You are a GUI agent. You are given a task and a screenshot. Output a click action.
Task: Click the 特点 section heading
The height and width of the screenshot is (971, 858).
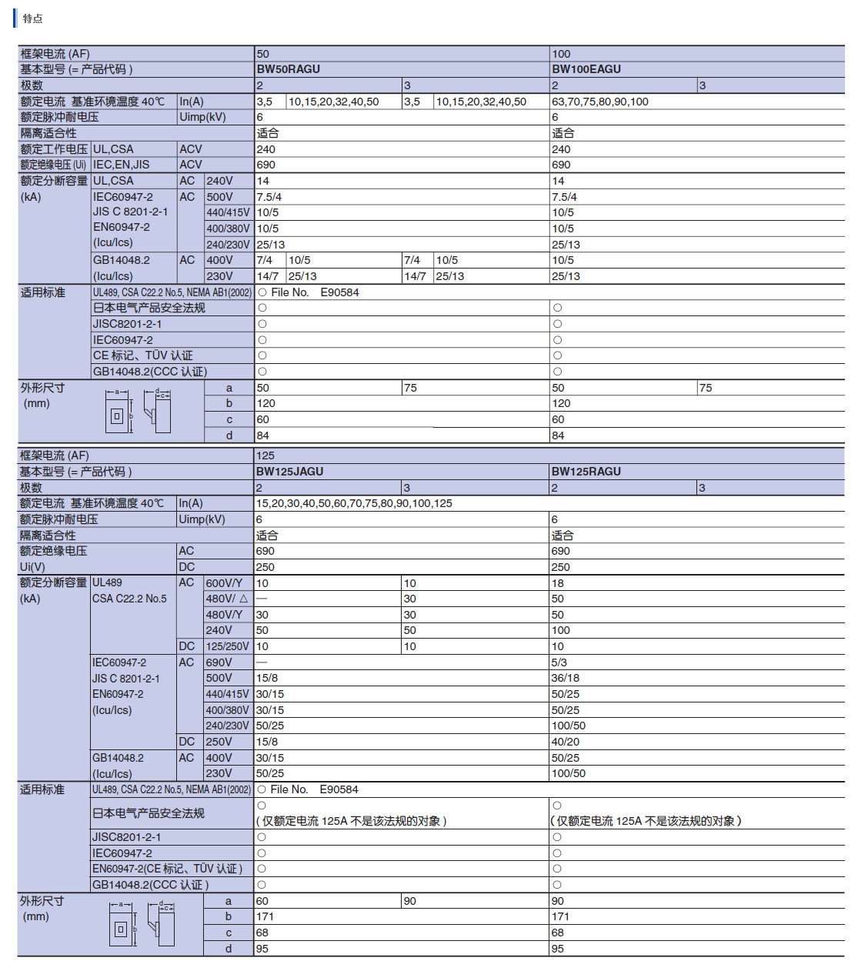(32, 18)
